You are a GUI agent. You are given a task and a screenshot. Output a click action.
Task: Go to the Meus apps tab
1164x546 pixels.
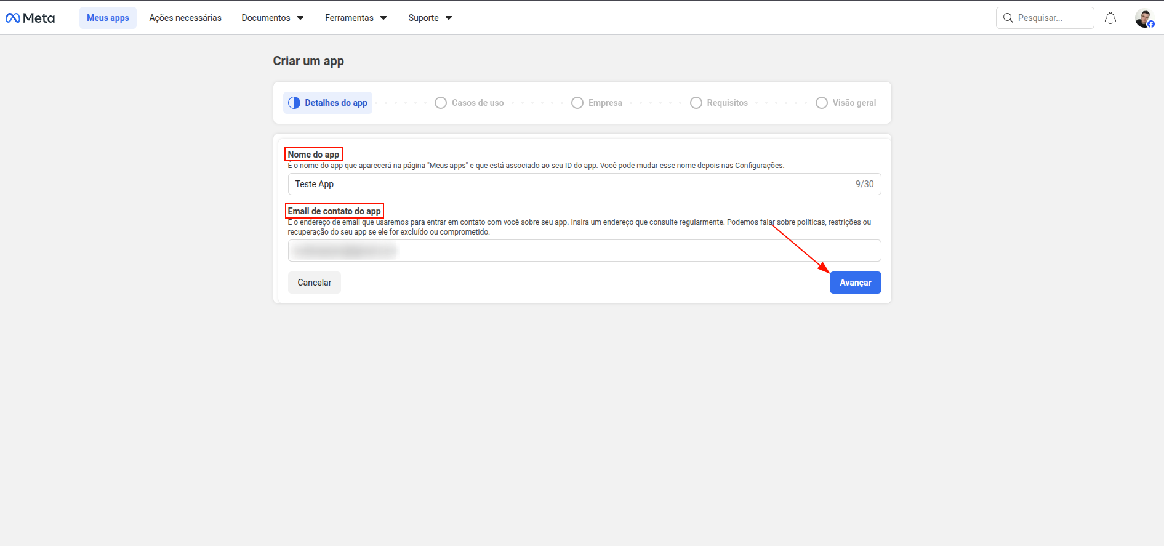click(108, 18)
